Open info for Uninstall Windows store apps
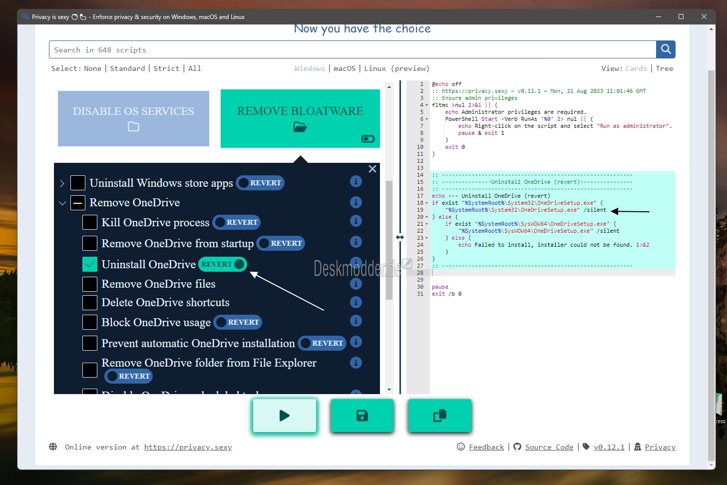Screen dimensions: 727x485 click(x=356, y=181)
